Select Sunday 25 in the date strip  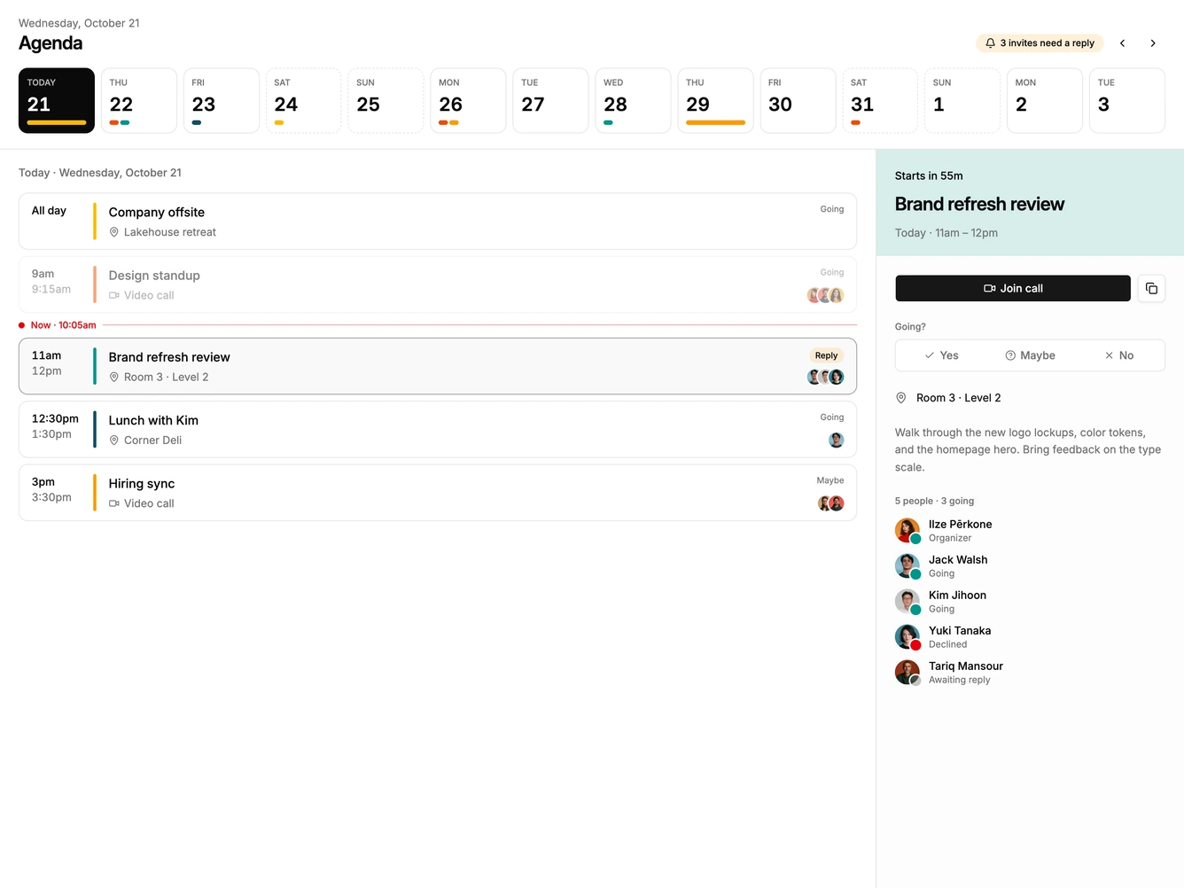click(386, 101)
